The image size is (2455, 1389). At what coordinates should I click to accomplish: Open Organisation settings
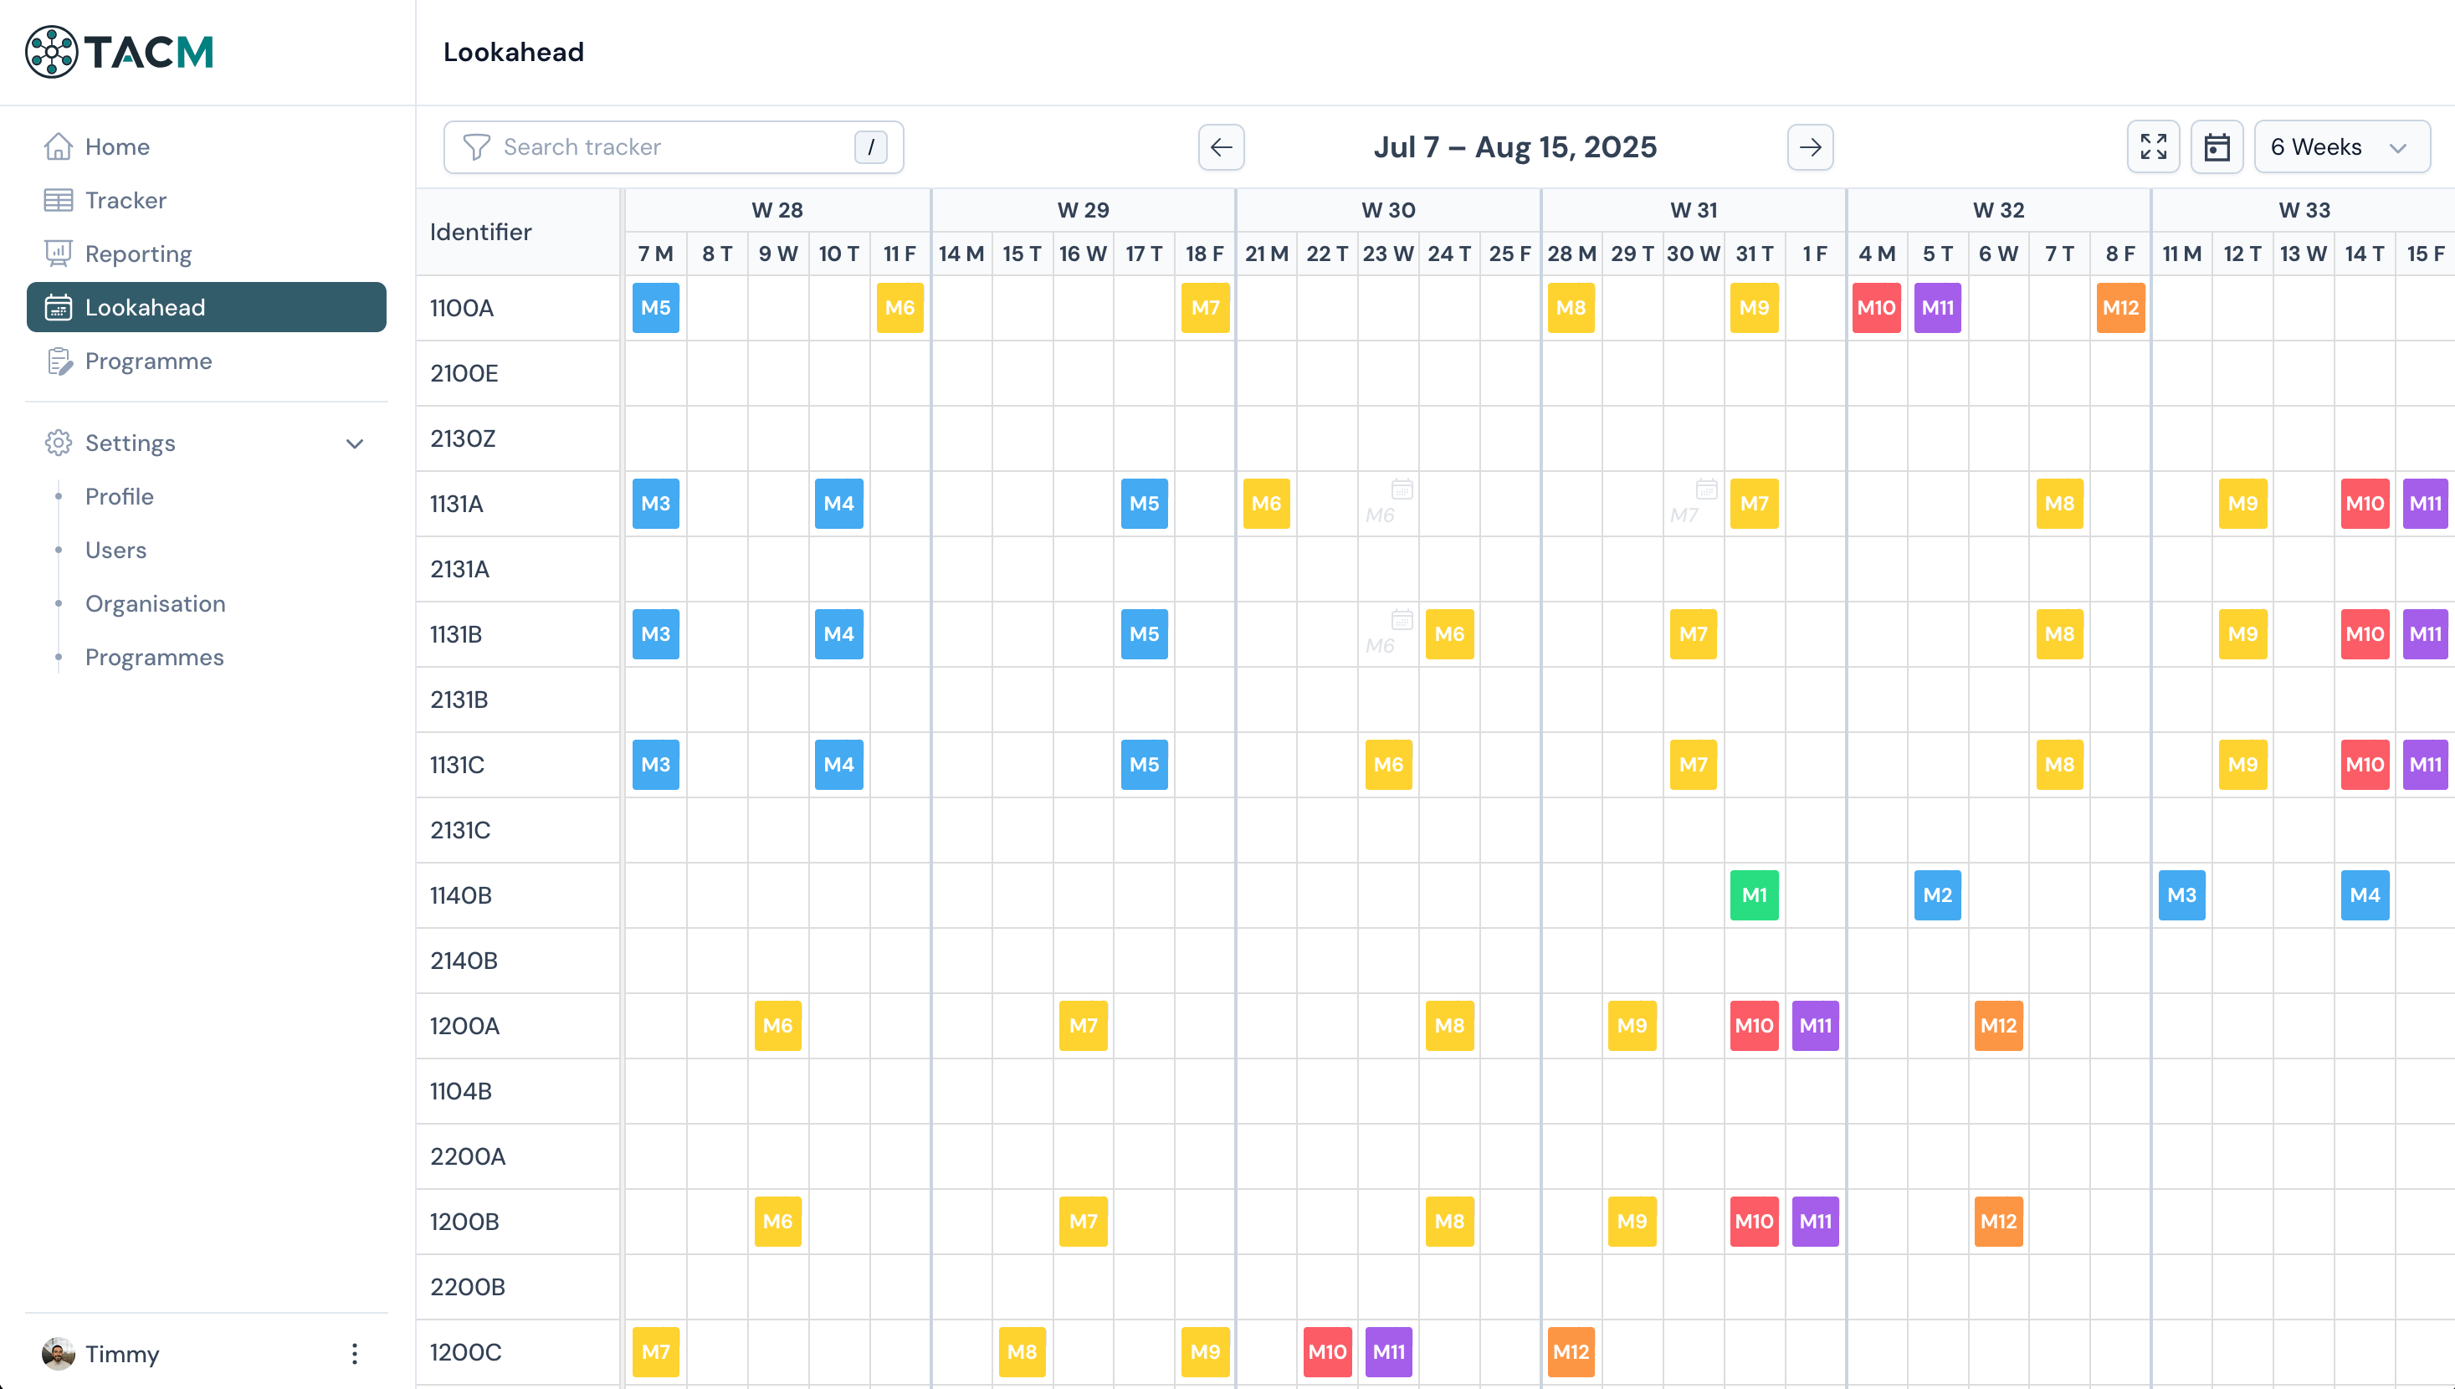(x=155, y=604)
